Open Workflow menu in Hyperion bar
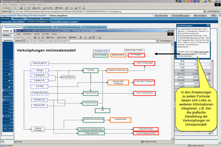Image resolution: width=221 pixels, height=147 pixels. click(x=19, y=19)
